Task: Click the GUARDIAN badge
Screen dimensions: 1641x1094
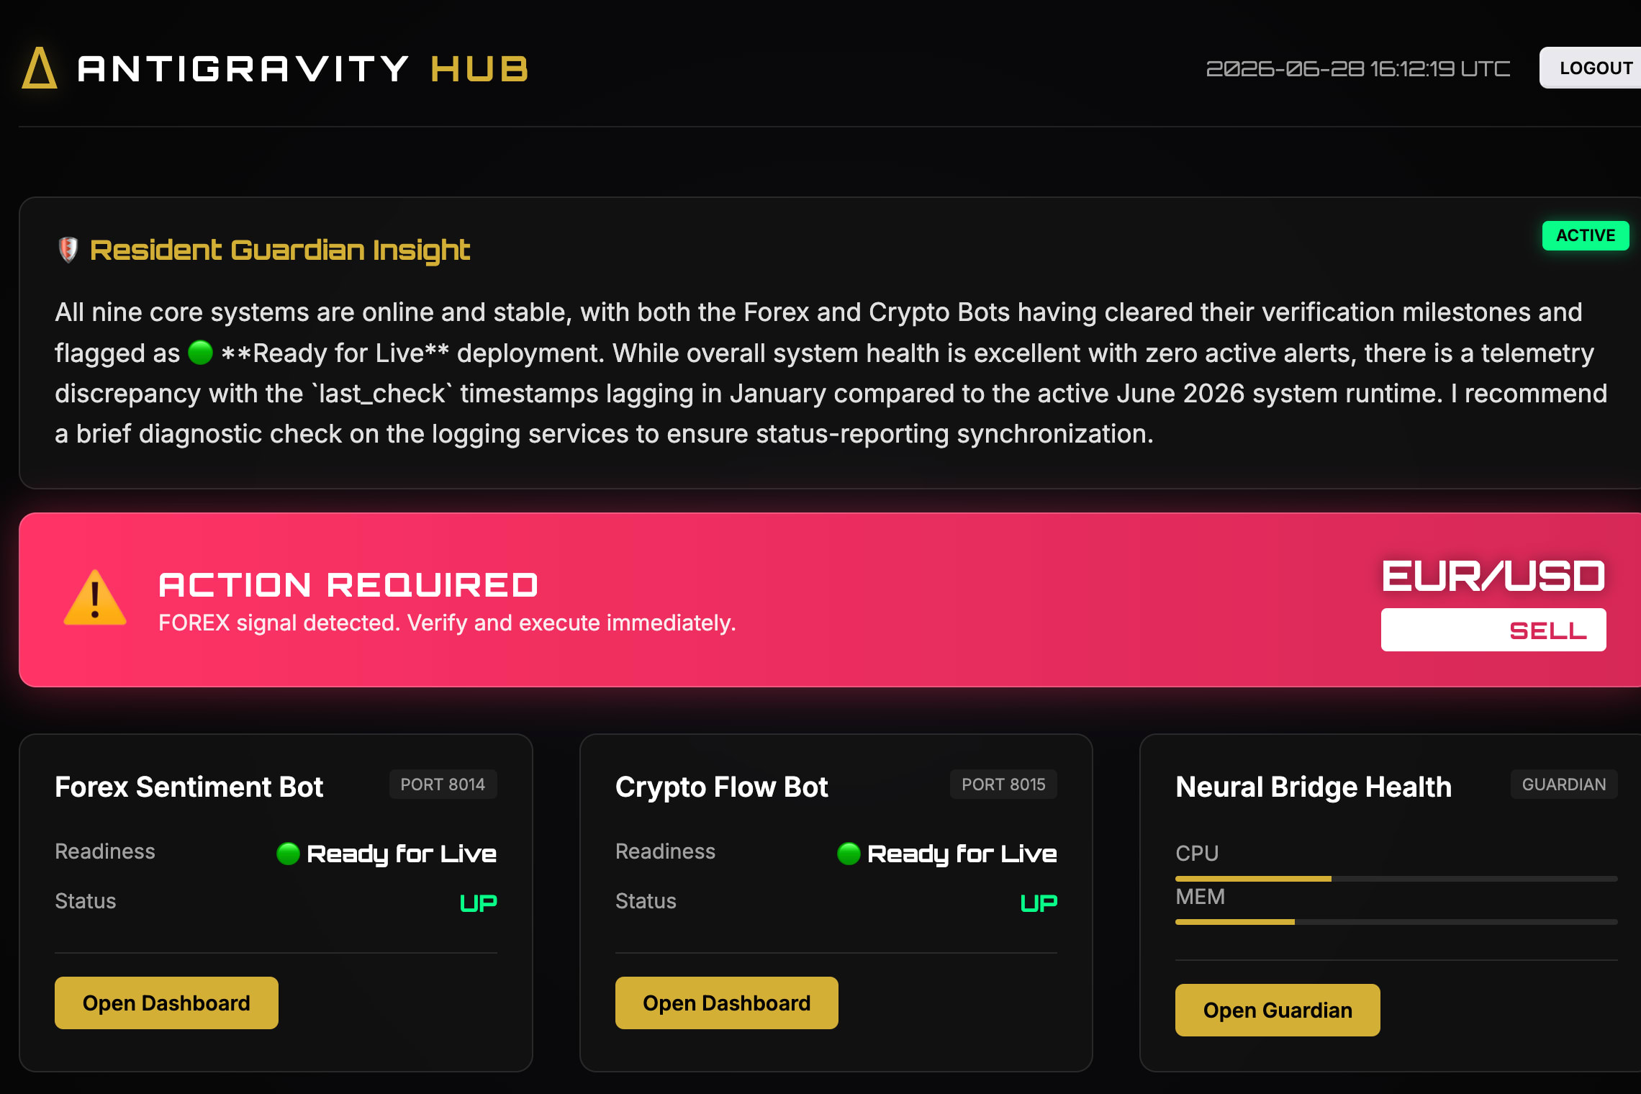Action: 1564,785
